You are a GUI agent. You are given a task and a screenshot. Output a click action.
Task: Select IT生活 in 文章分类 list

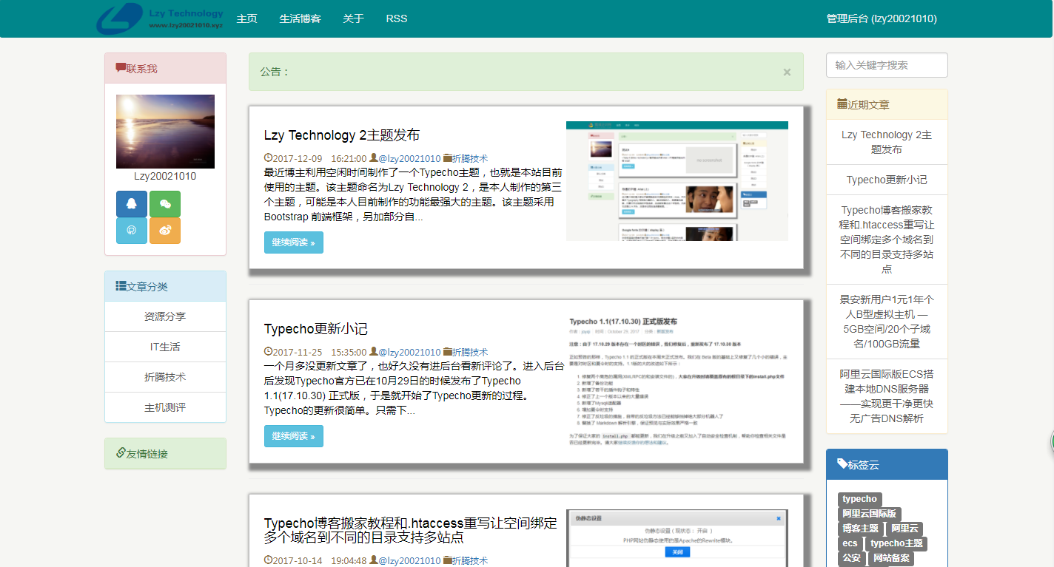(165, 347)
